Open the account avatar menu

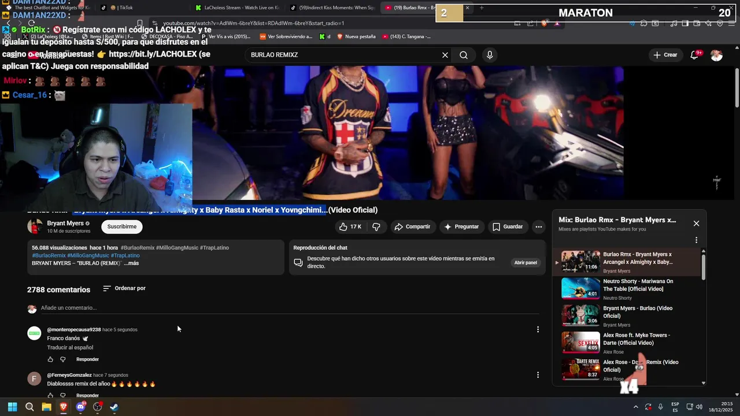(x=716, y=55)
